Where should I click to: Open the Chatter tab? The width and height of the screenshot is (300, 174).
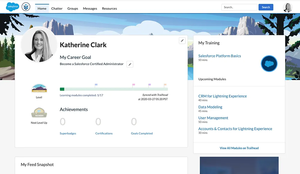click(x=57, y=8)
